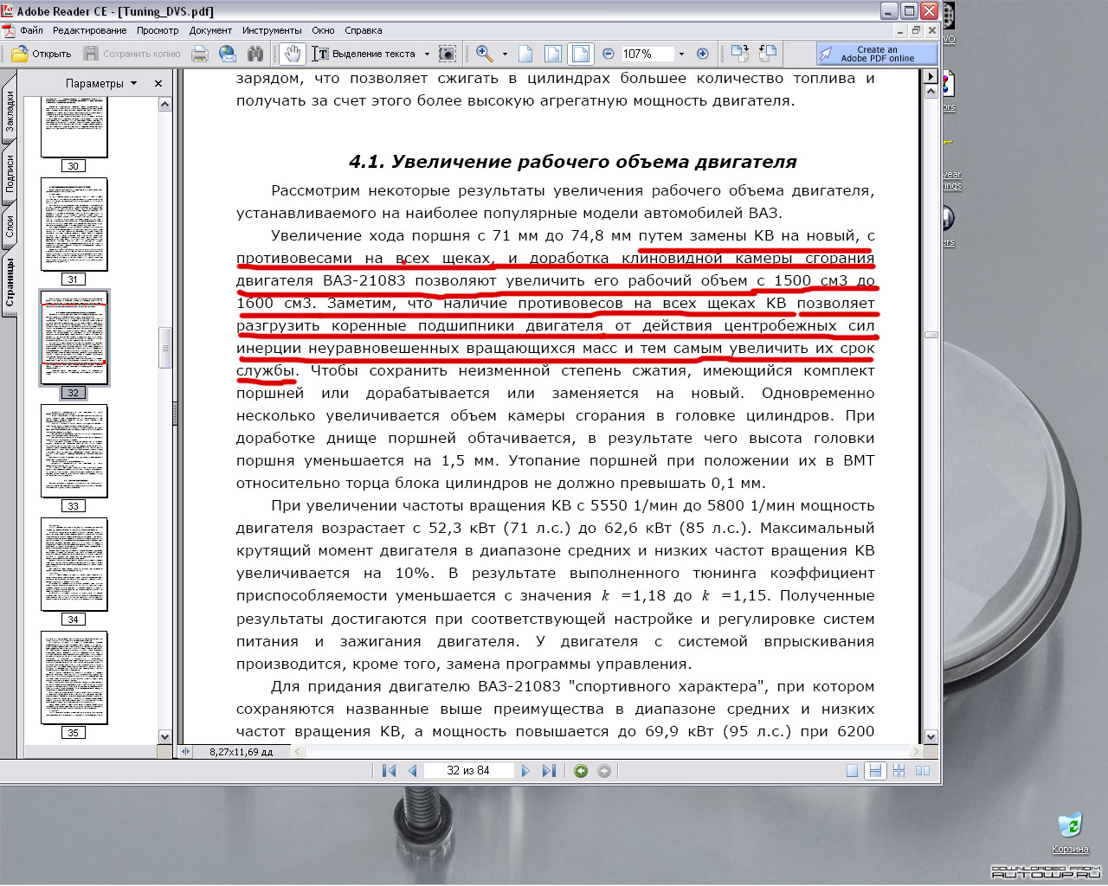Select single page layout icon
1108x886 pixels.
[853, 771]
